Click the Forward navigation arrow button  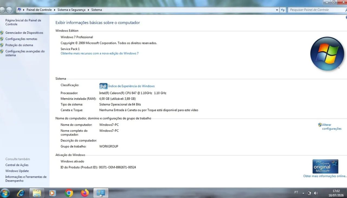(9, 10)
